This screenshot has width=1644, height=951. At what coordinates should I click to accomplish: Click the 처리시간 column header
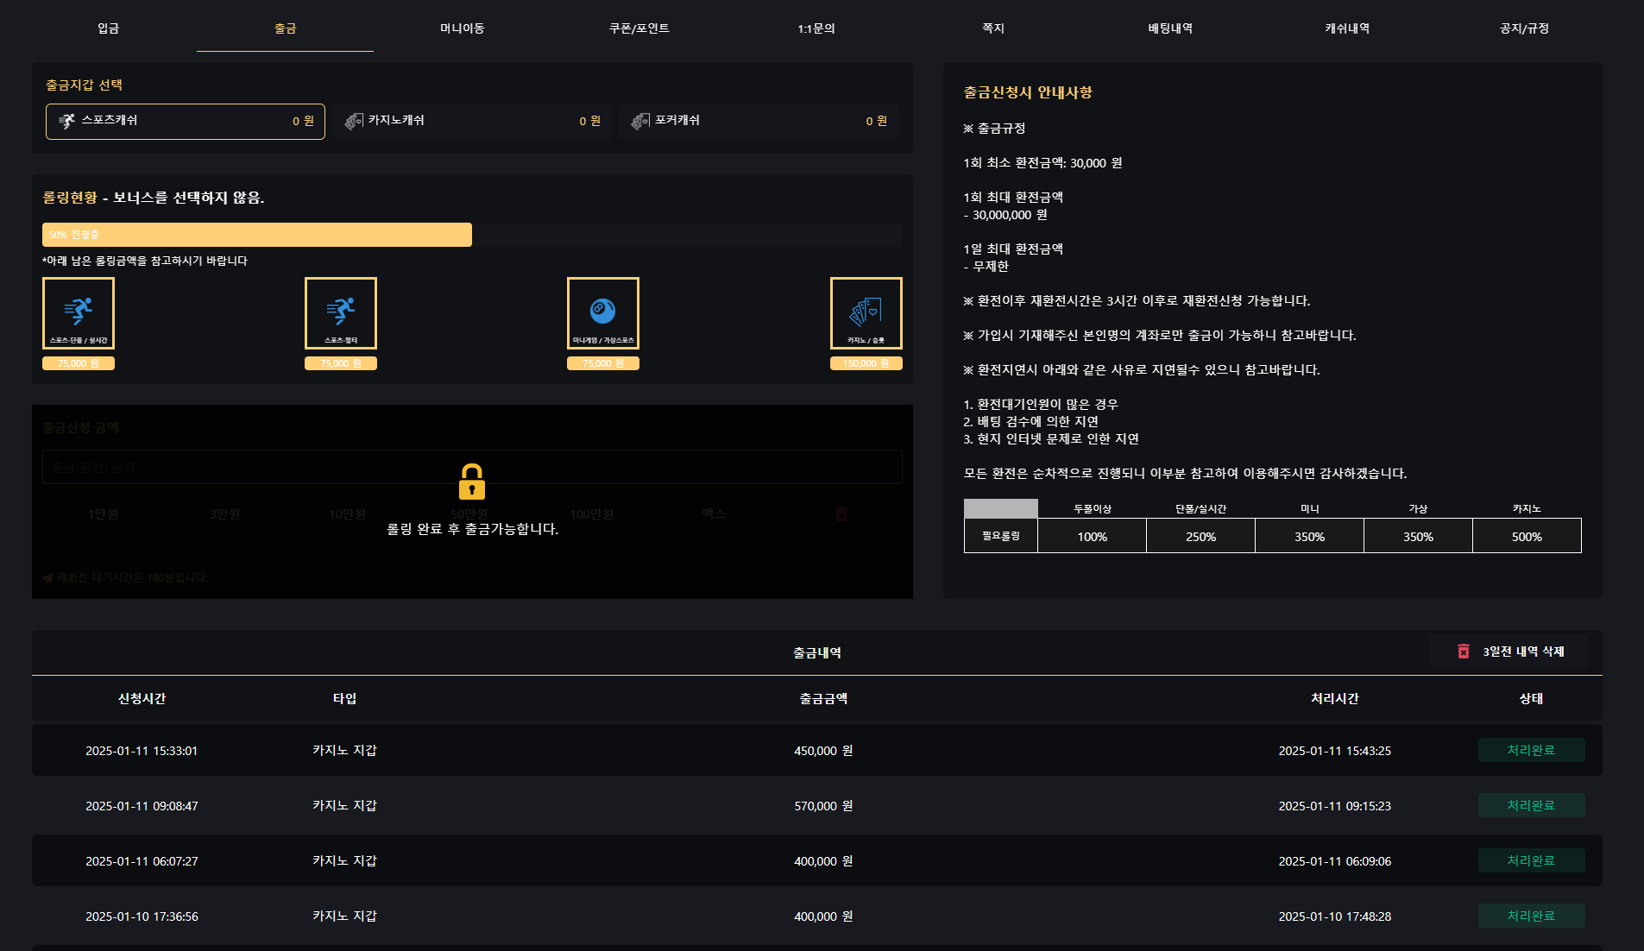tap(1334, 698)
